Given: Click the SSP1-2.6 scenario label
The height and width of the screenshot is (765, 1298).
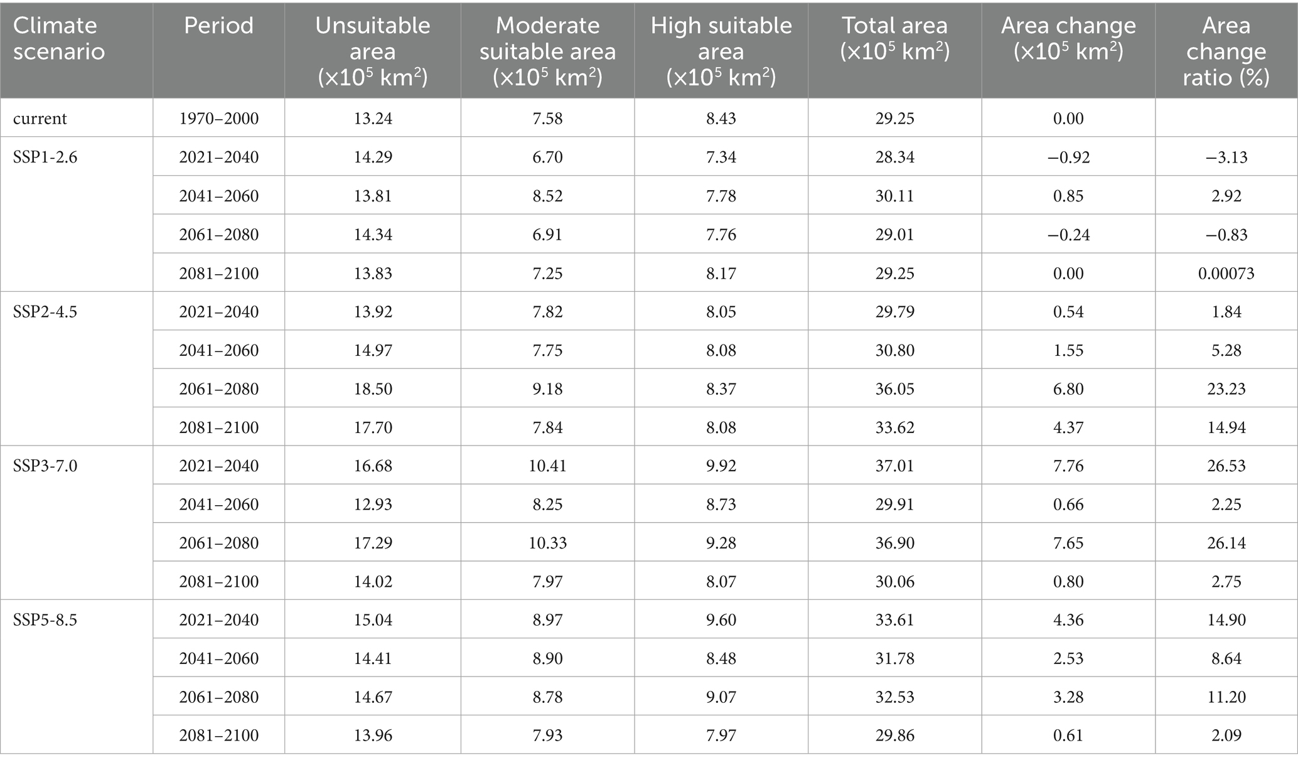Looking at the screenshot, I should pos(45,157).
